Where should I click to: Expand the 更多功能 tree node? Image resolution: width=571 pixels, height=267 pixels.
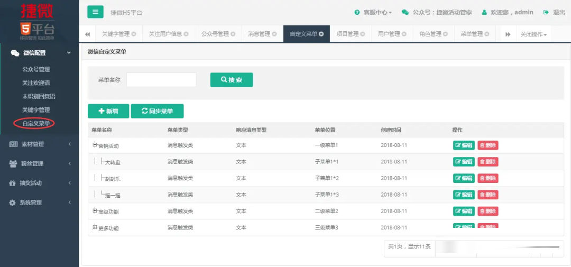95,227
